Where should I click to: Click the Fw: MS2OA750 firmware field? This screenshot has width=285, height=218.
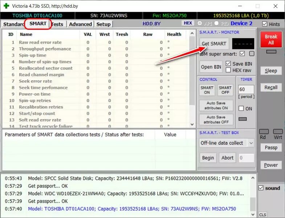click(170, 16)
